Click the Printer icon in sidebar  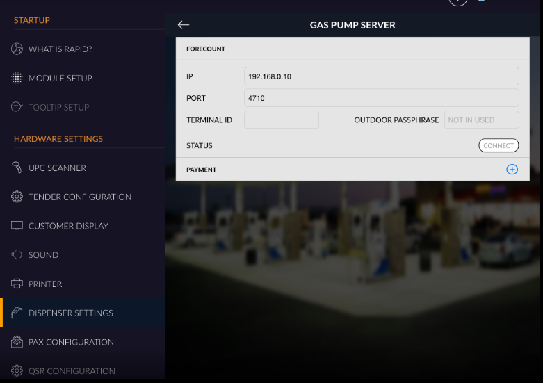click(17, 284)
